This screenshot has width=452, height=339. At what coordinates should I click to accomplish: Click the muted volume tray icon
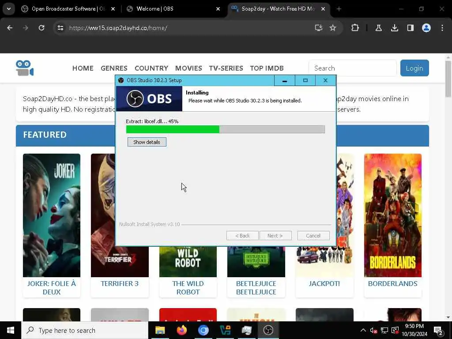[373, 330]
